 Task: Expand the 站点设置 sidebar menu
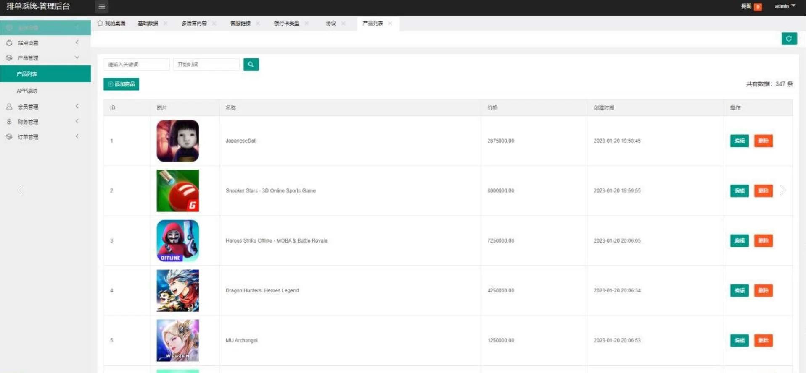click(x=42, y=43)
